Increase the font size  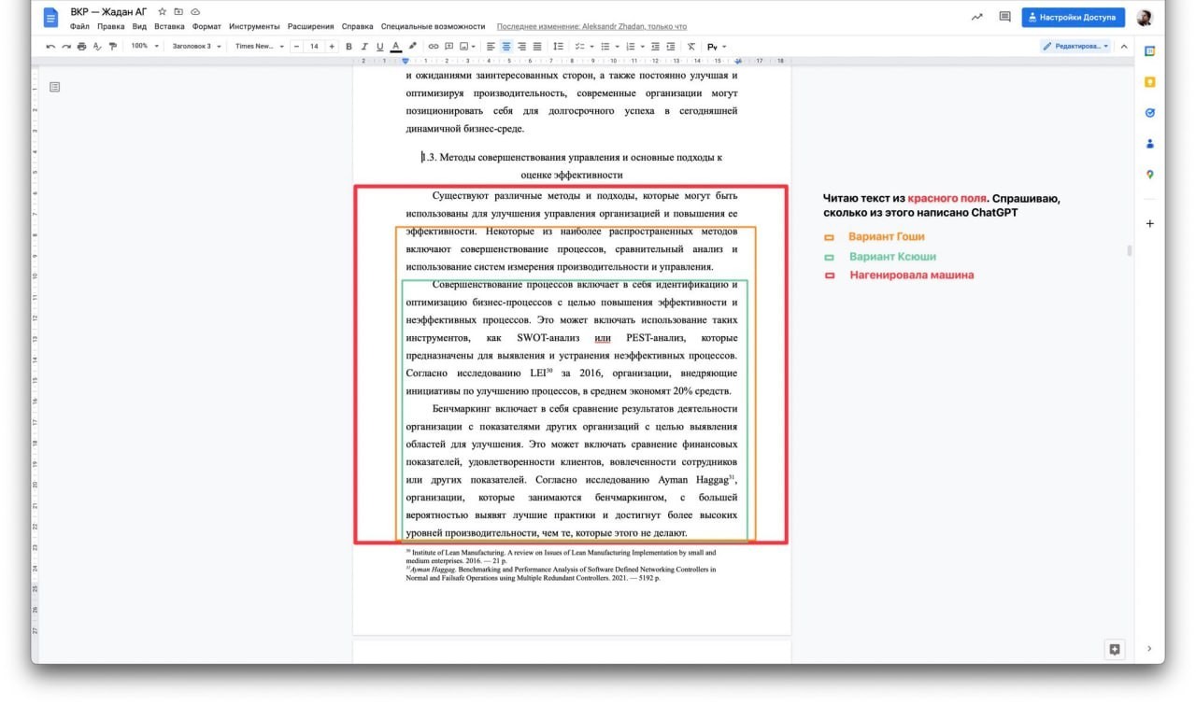(332, 47)
